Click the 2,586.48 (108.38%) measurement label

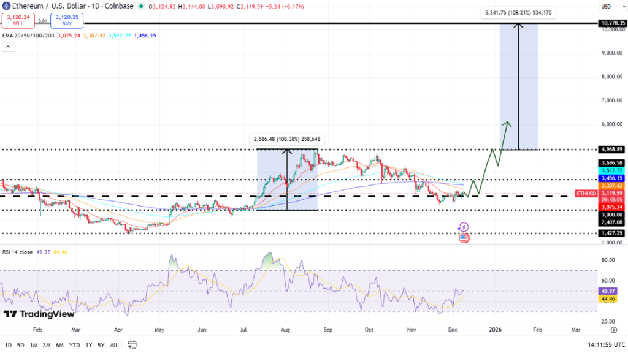(x=287, y=139)
